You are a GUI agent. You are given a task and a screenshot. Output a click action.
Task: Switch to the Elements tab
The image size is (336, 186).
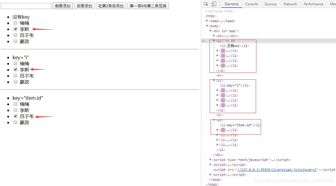tap(232, 4)
